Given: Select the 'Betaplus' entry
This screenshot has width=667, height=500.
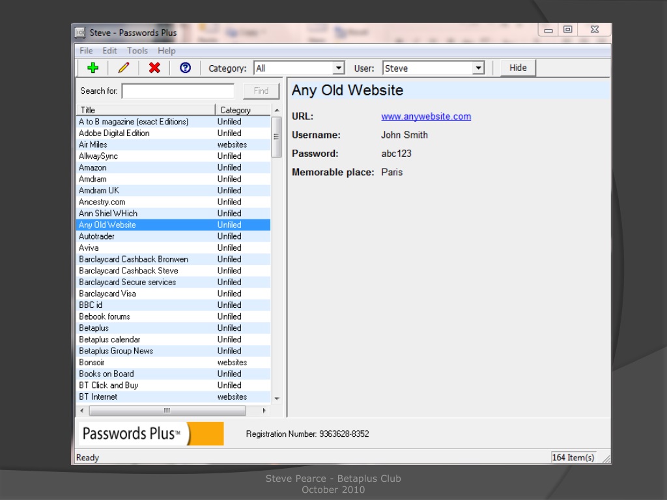Looking at the screenshot, I should pyautogui.click(x=173, y=328).
